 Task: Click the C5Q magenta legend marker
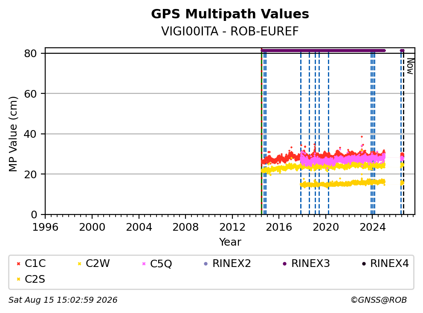click(x=144, y=264)
